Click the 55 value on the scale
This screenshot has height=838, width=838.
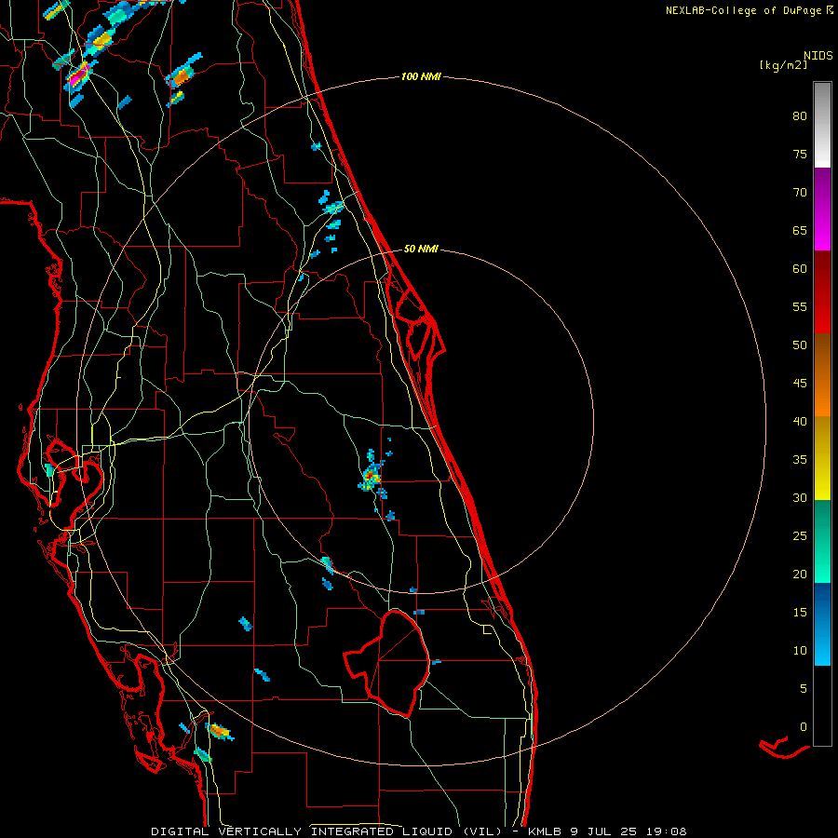tap(800, 307)
